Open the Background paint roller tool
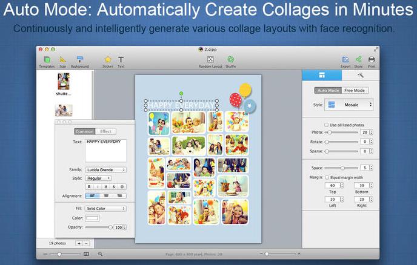Screen dimensions: 417x265 coord(79,59)
